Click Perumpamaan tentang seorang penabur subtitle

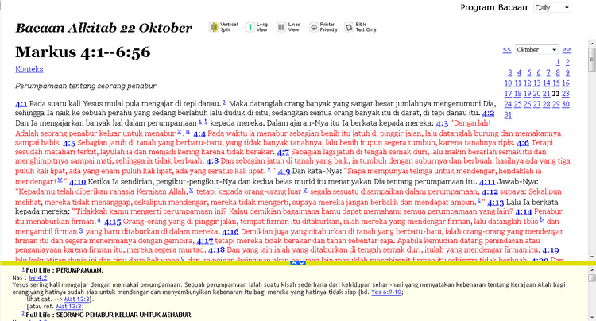(86, 86)
